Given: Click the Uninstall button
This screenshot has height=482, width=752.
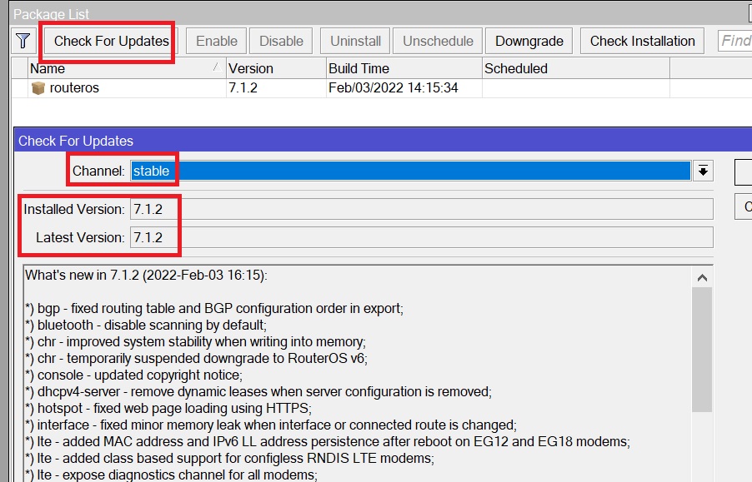Looking at the screenshot, I should coord(355,41).
